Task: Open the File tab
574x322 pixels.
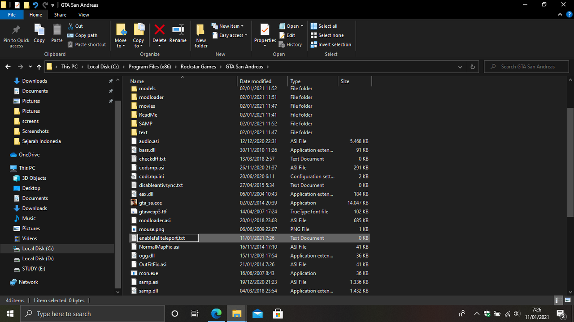Action: coord(12,15)
